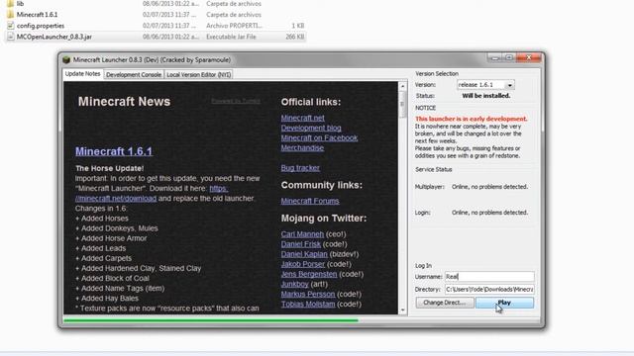Focus the Directory path field

tap(489, 290)
